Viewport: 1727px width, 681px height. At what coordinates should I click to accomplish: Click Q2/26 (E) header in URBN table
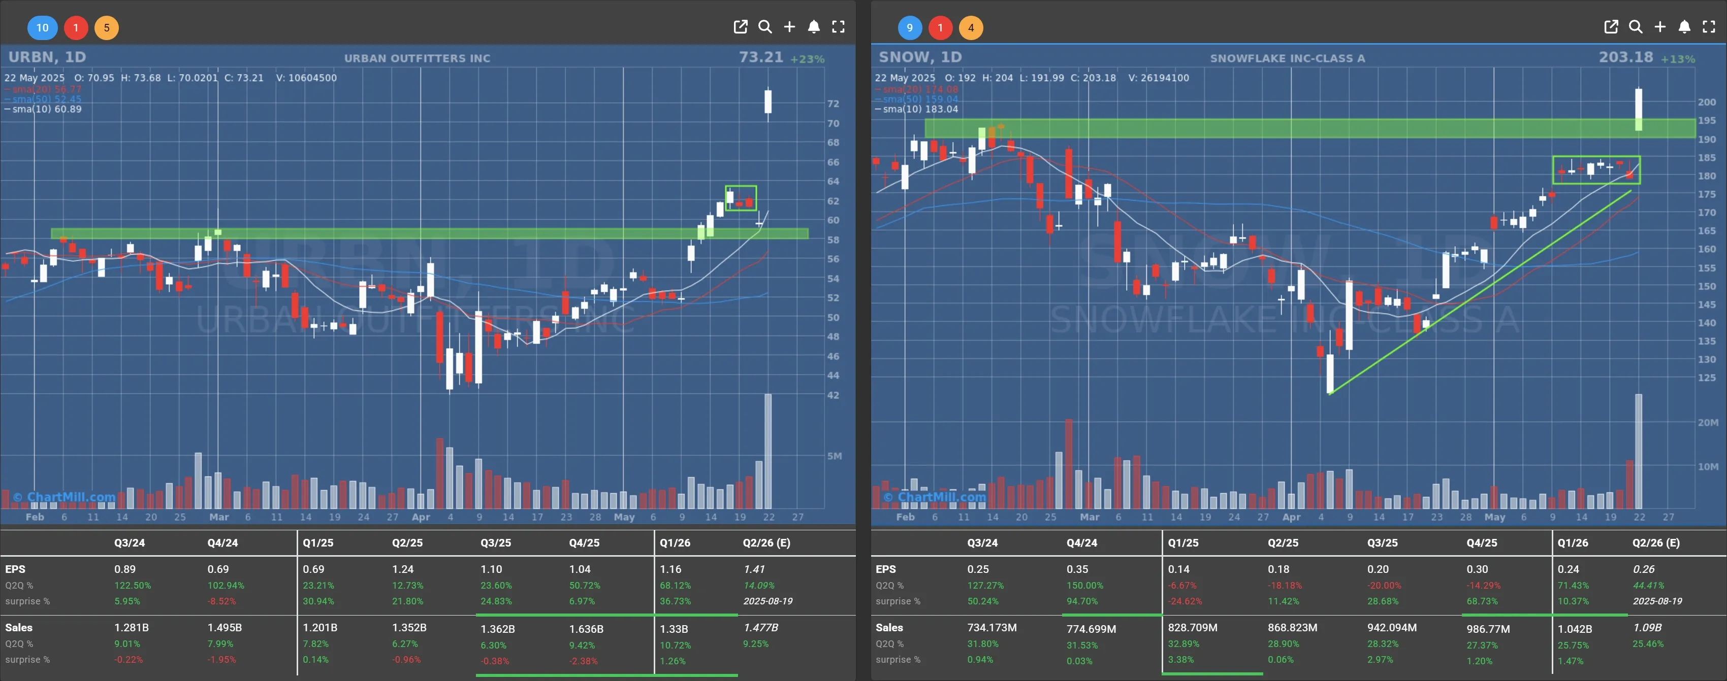(x=766, y=543)
